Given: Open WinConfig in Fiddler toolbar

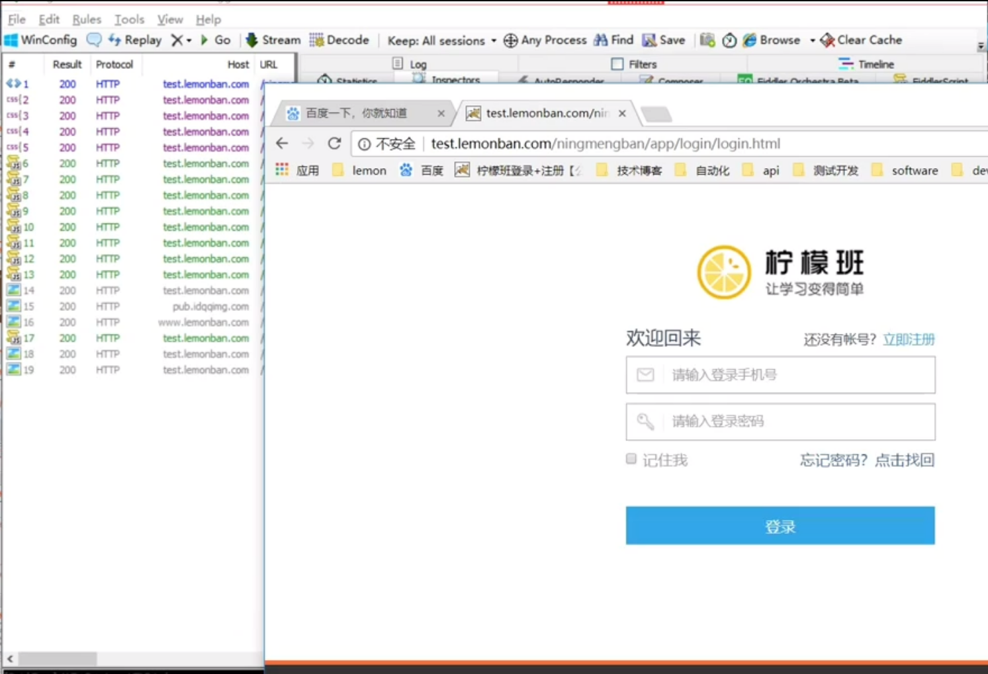Looking at the screenshot, I should pos(40,40).
